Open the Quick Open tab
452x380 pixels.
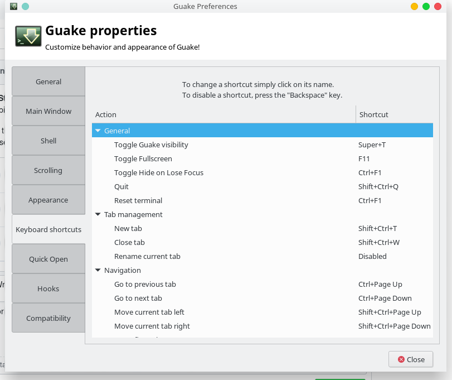click(48, 259)
